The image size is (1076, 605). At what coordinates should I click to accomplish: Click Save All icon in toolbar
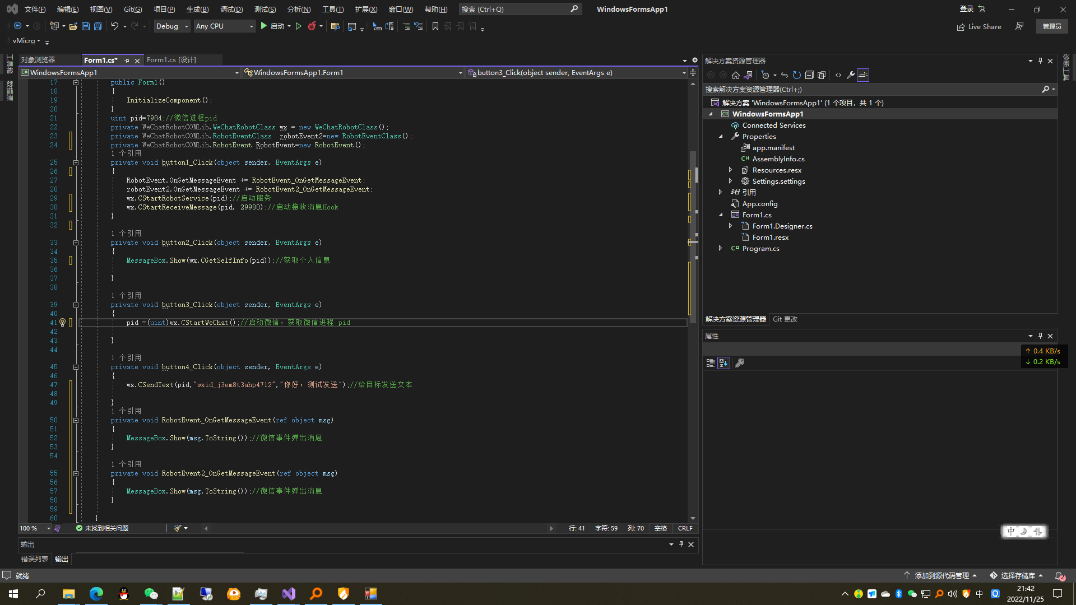tap(98, 26)
